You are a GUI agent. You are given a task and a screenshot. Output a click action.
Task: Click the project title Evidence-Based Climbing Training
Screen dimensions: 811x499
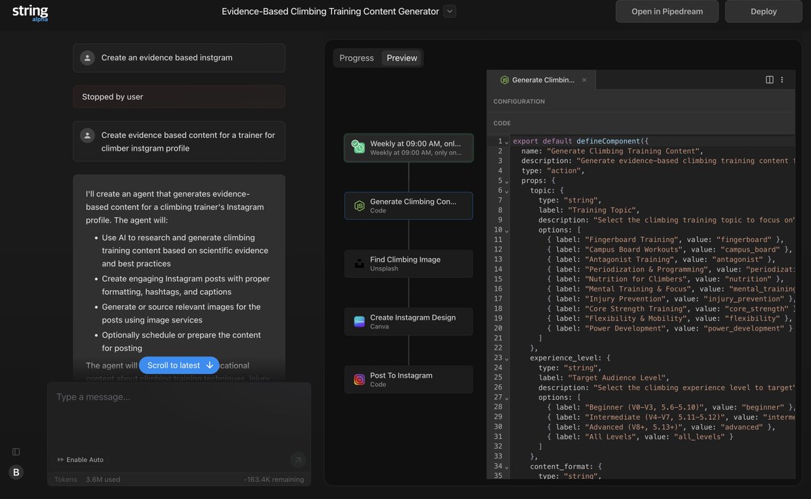point(330,11)
